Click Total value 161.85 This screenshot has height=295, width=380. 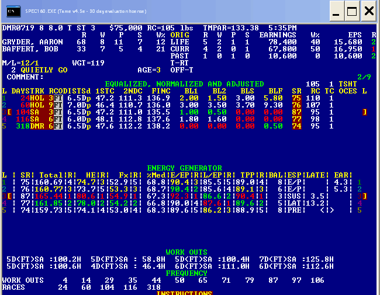pyautogui.click(x=49, y=203)
